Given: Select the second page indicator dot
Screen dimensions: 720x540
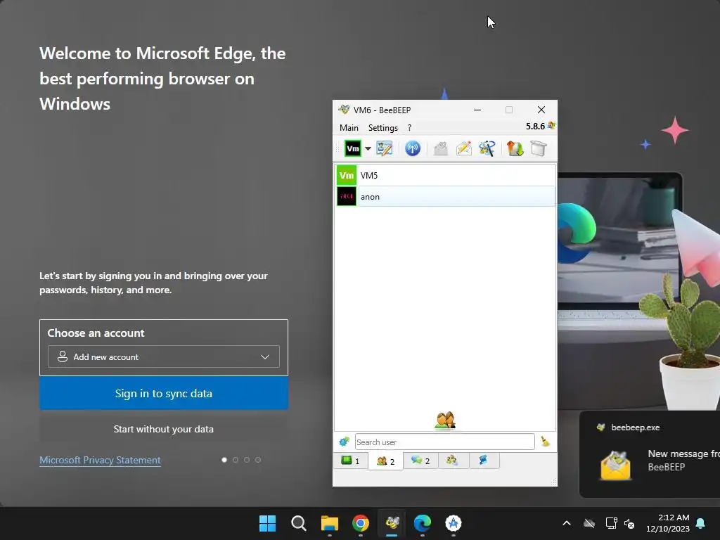Looking at the screenshot, I should 236,460.
